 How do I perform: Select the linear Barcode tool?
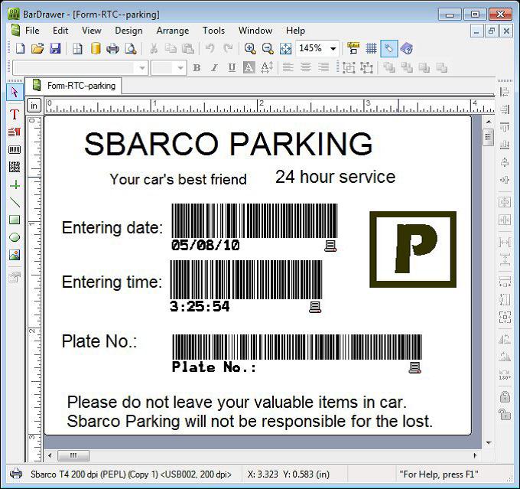tap(14, 150)
